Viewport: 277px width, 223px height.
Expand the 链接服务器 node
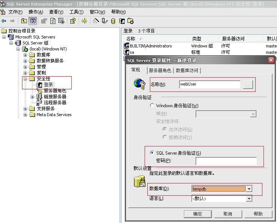click(32, 97)
